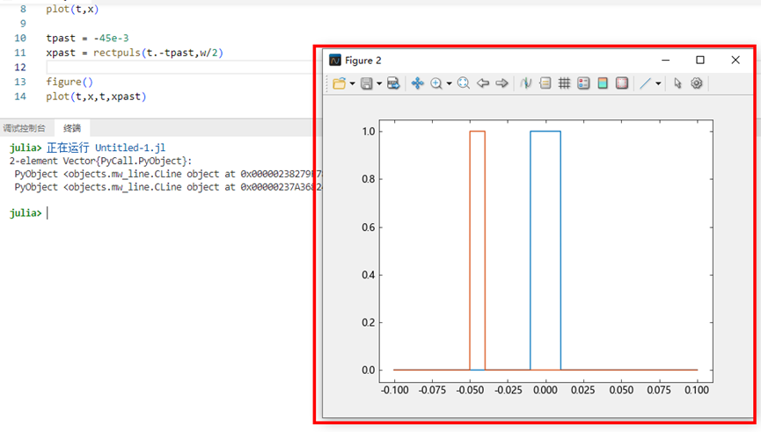The width and height of the screenshot is (761, 432).
Task: Minimize the Figure 2 window
Action: point(665,60)
